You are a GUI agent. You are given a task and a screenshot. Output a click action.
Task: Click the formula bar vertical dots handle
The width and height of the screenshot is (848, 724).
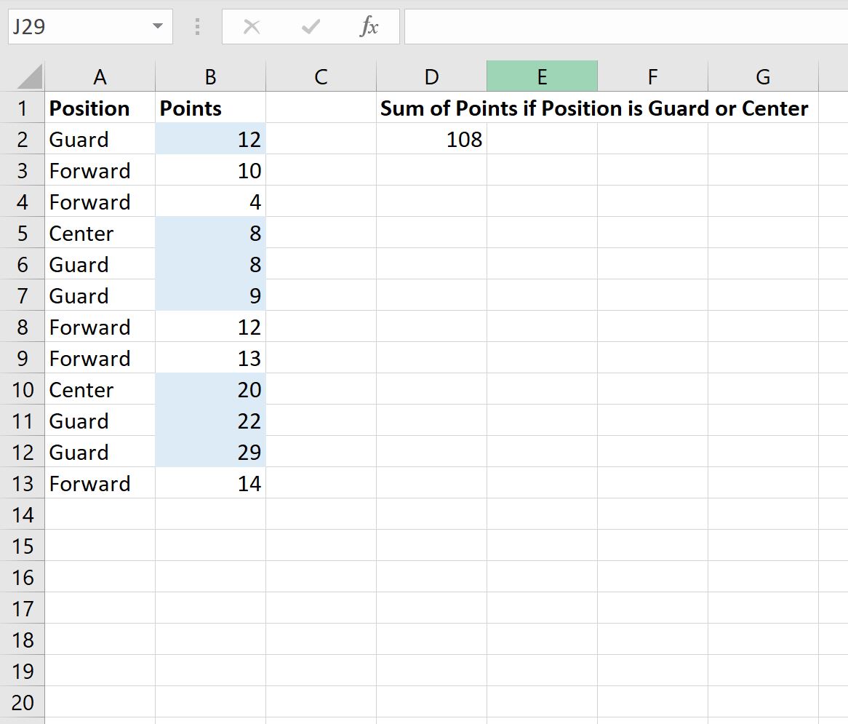coord(197,26)
